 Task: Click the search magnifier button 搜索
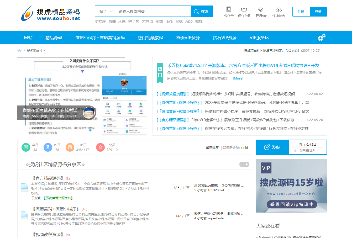(202, 11)
